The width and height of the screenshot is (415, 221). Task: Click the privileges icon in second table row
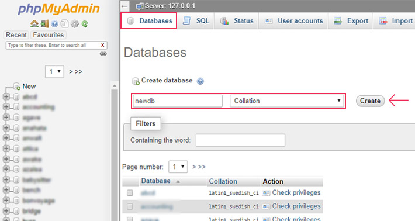pos(266,206)
